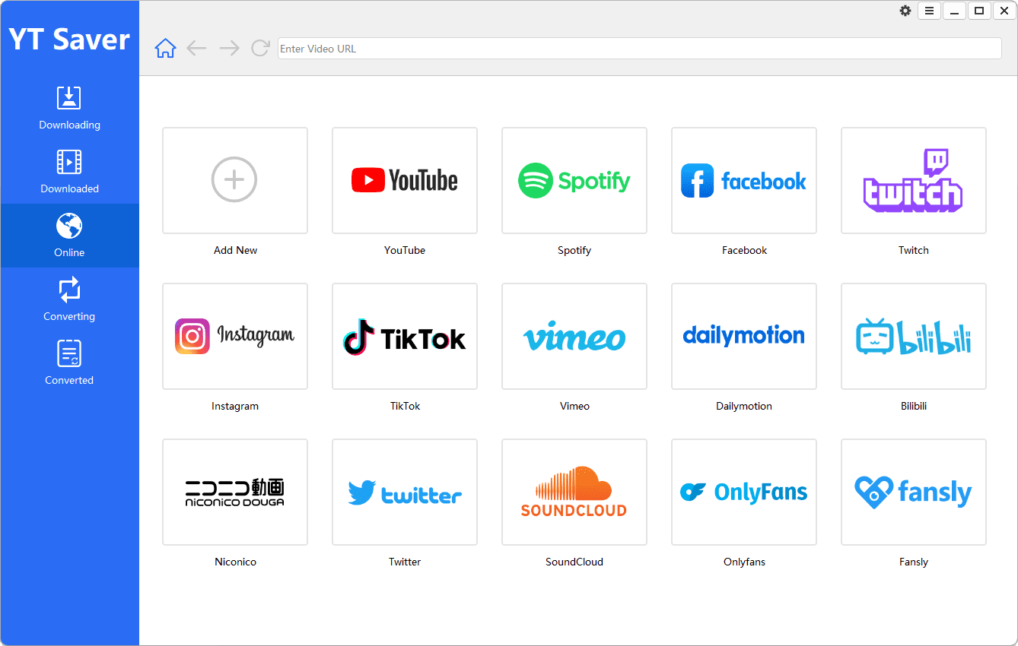Click the YT Saver title logo
Image resolution: width=1018 pixels, height=646 pixels.
pos(69,40)
